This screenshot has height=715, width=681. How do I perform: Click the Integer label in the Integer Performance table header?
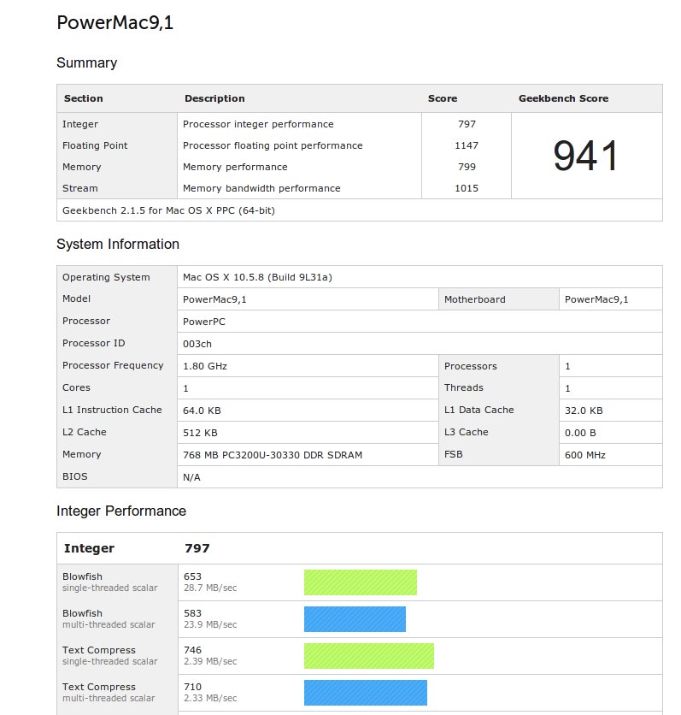click(89, 548)
